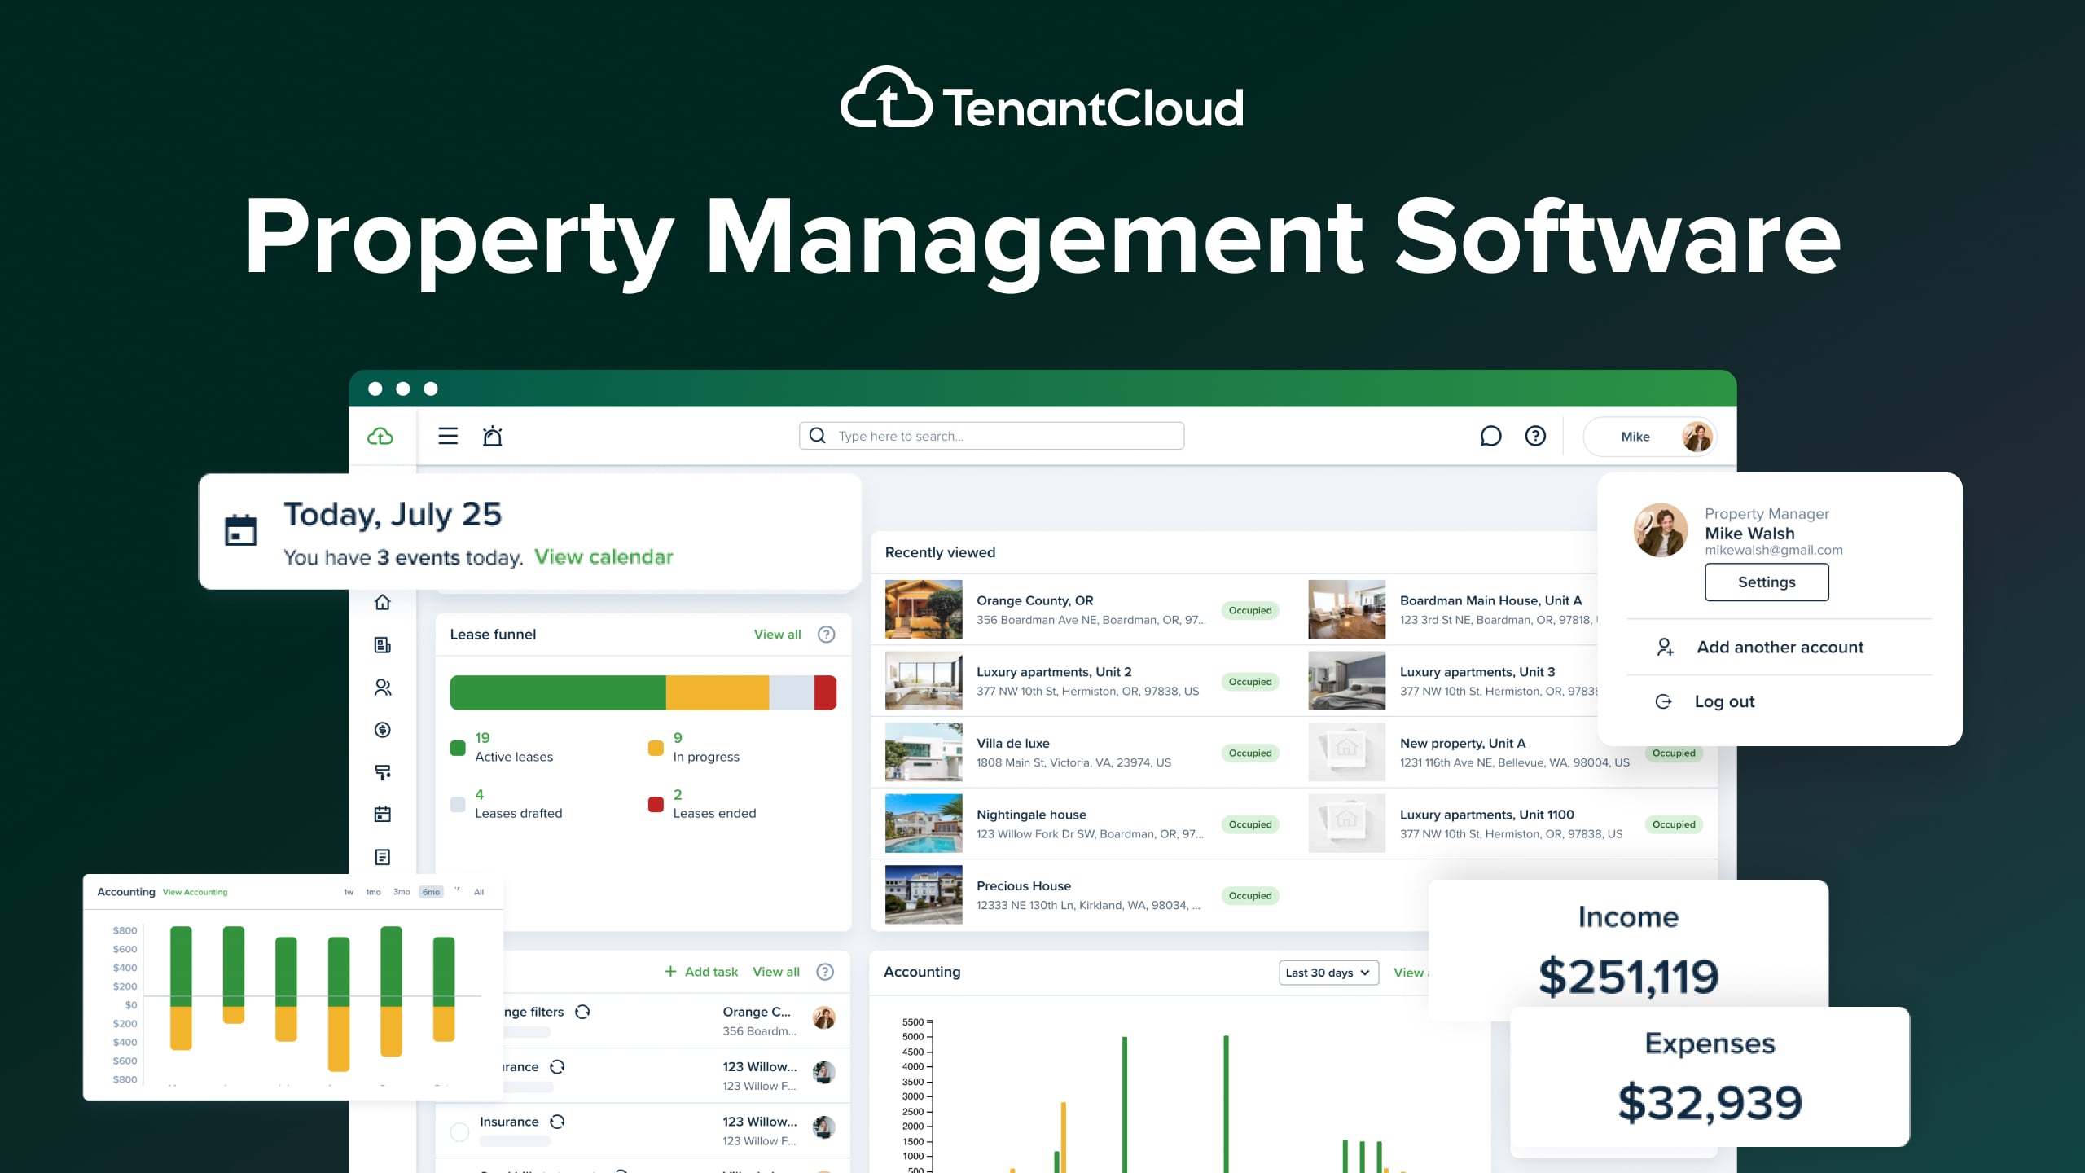This screenshot has height=1173, width=2085.
Task: Click the TenantCloud cloud logo icon
Action: pos(380,436)
